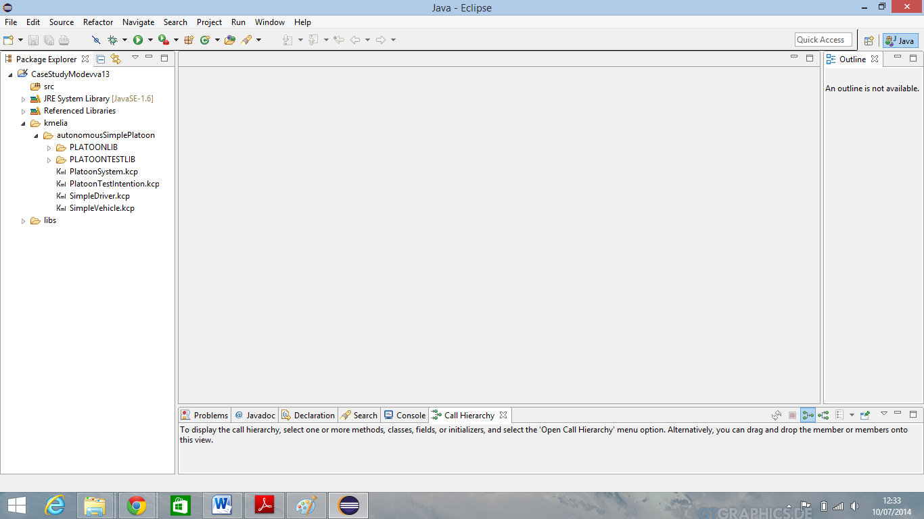Viewport: 924px width, 519px height.
Task: Select the PlatoonSystem.kcp file
Action: click(103, 172)
